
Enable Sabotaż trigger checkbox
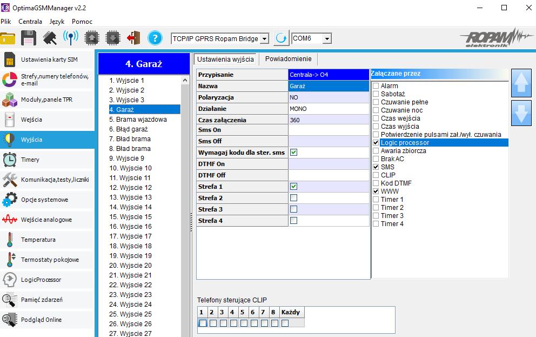click(x=376, y=94)
